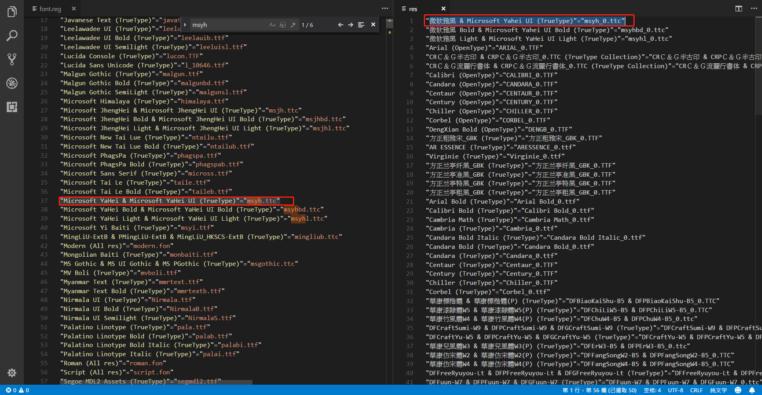Toggle match whole word in find widget
762x395 pixels.
[x=283, y=25]
